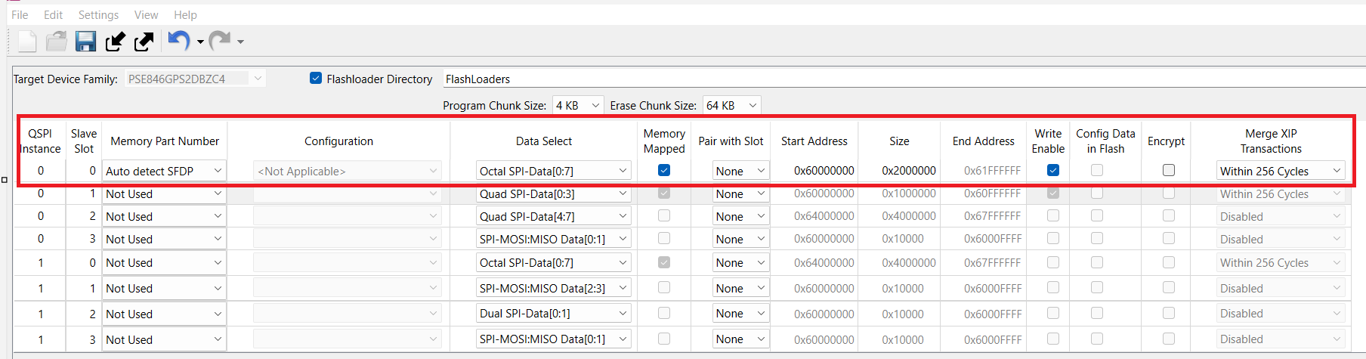Click the Import icon in the toolbar
Screen dimensions: 1366x359
[115, 42]
